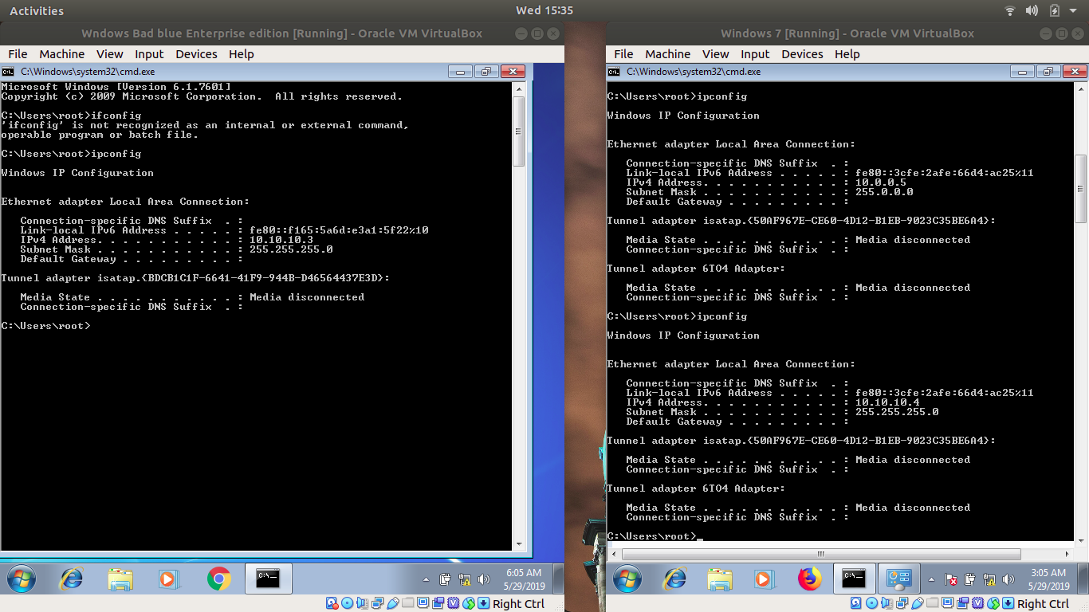
Task: Open Windows Media Player in Bad blue VM
Action: click(x=169, y=579)
